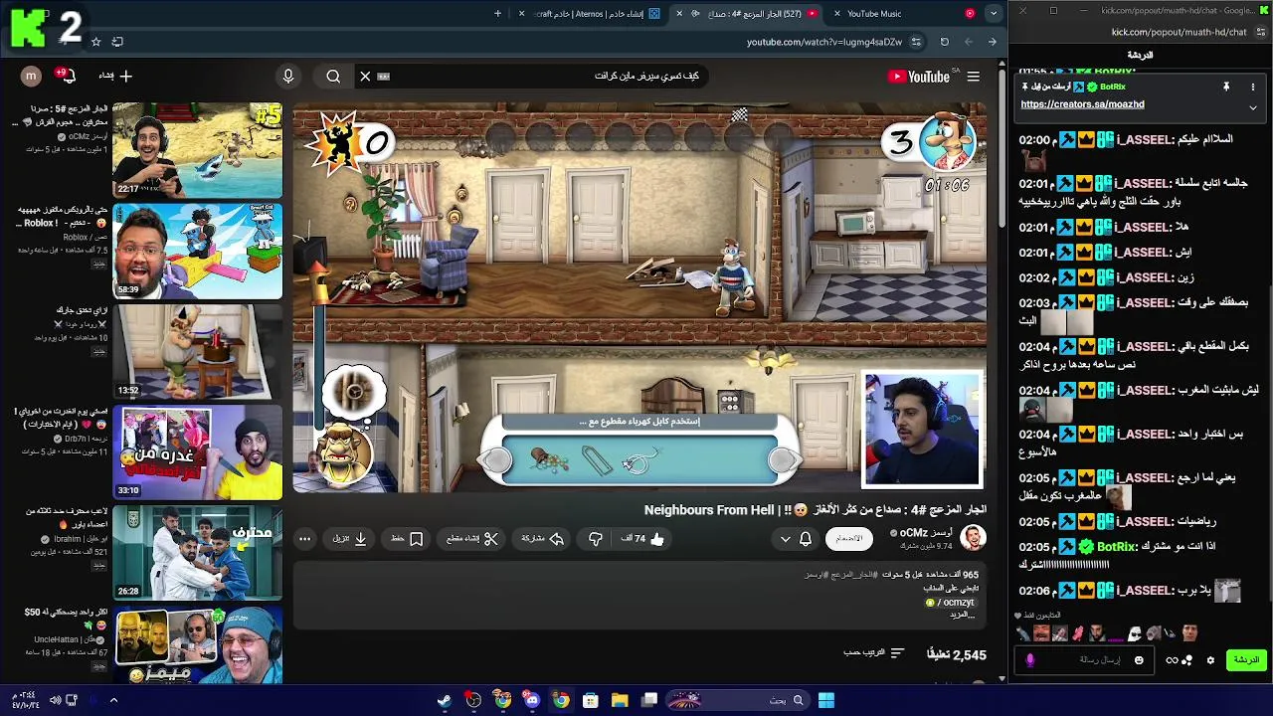1273x716 pixels.
Task: Open a new browser tab
Action: 498,14
